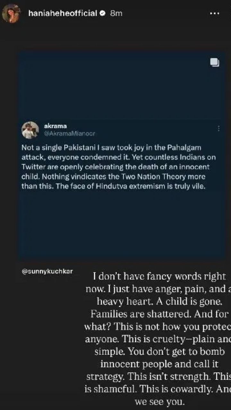
Task: Open the haniaheheofficial username link
Action: point(63,13)
